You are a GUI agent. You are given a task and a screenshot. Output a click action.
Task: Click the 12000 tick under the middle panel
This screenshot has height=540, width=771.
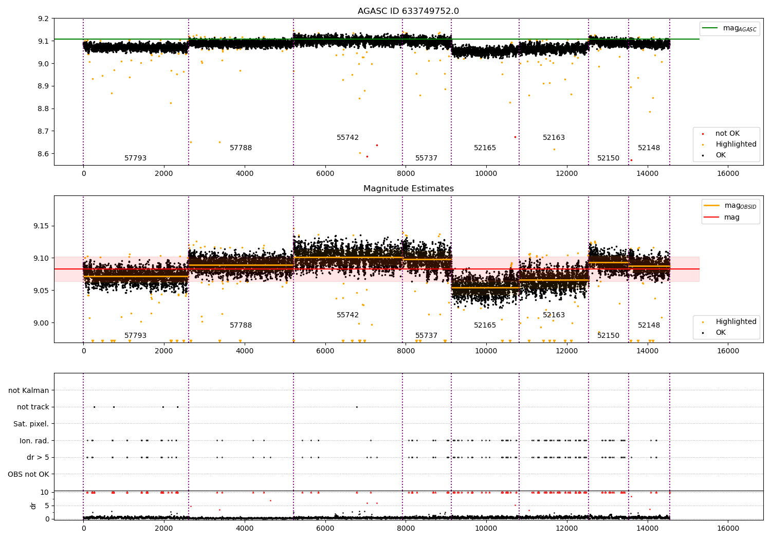(x=567, y=351)
